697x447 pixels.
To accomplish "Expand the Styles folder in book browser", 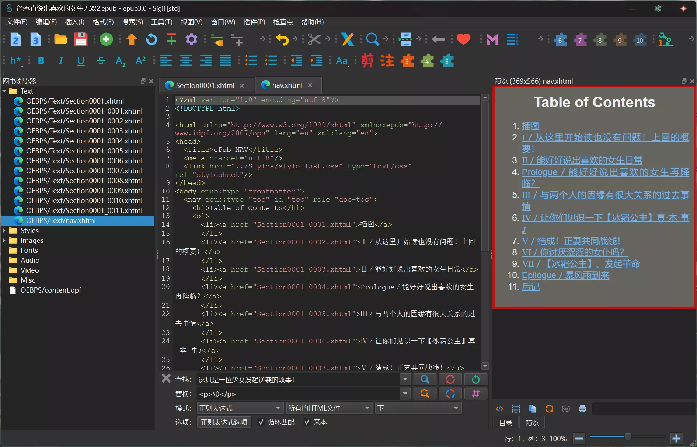I will (x=4, y=231).
